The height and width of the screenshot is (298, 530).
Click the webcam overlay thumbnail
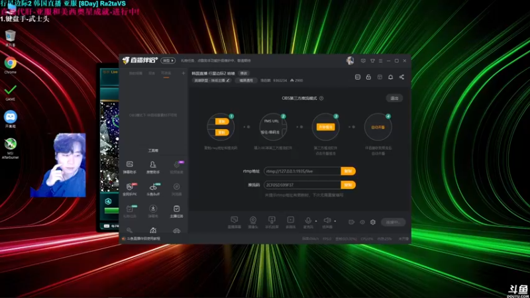(58, 165)
